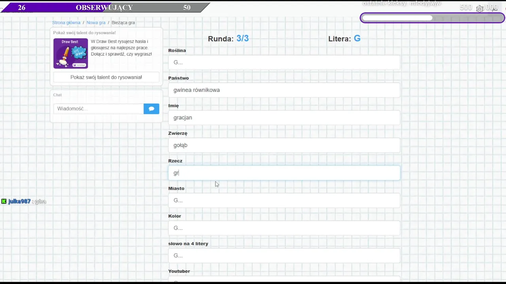Select the Zwierzę field containing gołąb

(284, 145)
